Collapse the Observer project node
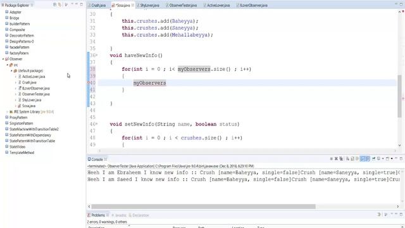 (3, 59)
